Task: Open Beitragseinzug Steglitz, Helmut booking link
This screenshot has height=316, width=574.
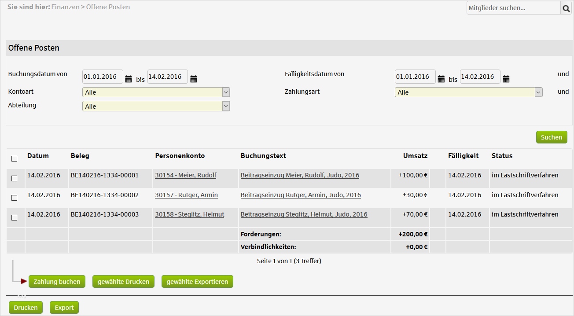Action: pos(304,214)
